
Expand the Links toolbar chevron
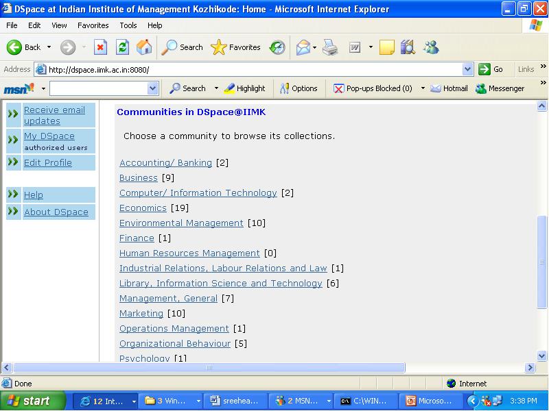tap(543, 66)
